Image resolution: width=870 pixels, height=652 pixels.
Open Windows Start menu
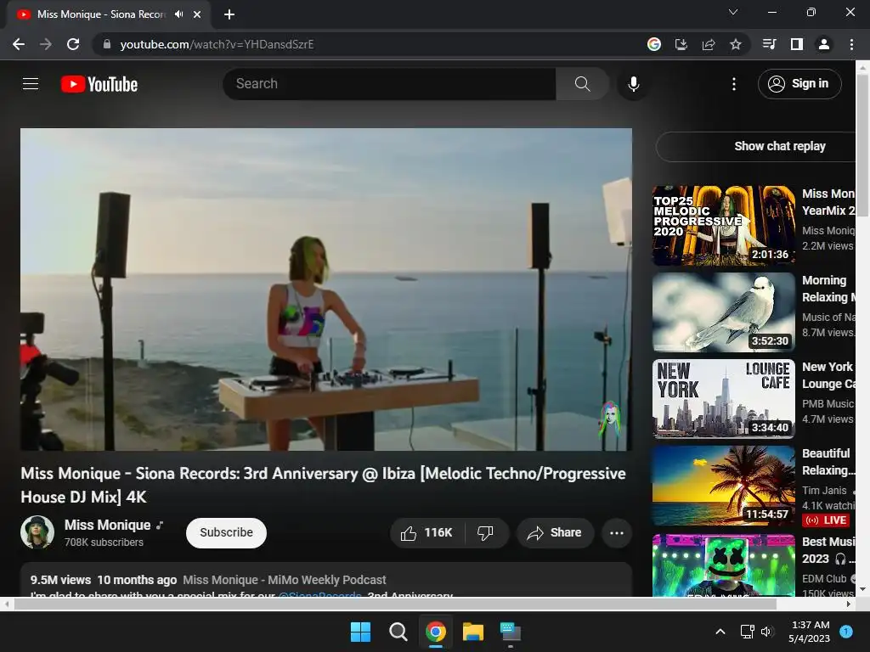[360, 632]
